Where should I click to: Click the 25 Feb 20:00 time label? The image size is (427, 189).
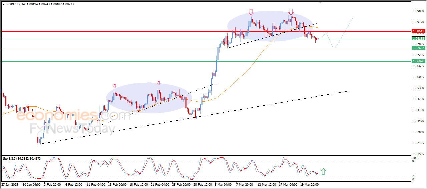181,184
